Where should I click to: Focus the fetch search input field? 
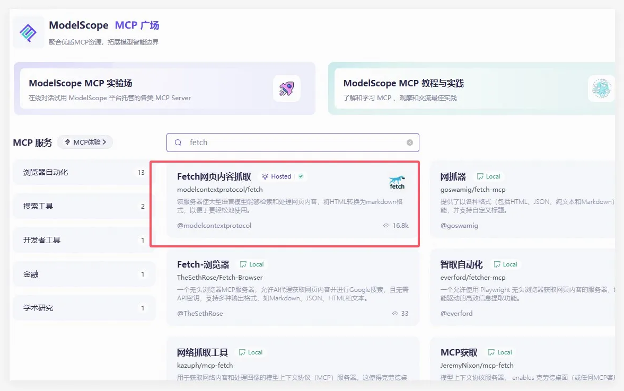(294, 143)
